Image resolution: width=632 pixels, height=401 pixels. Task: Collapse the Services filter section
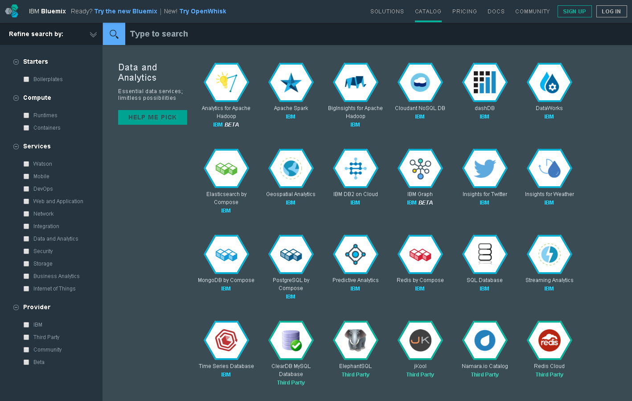16,147
